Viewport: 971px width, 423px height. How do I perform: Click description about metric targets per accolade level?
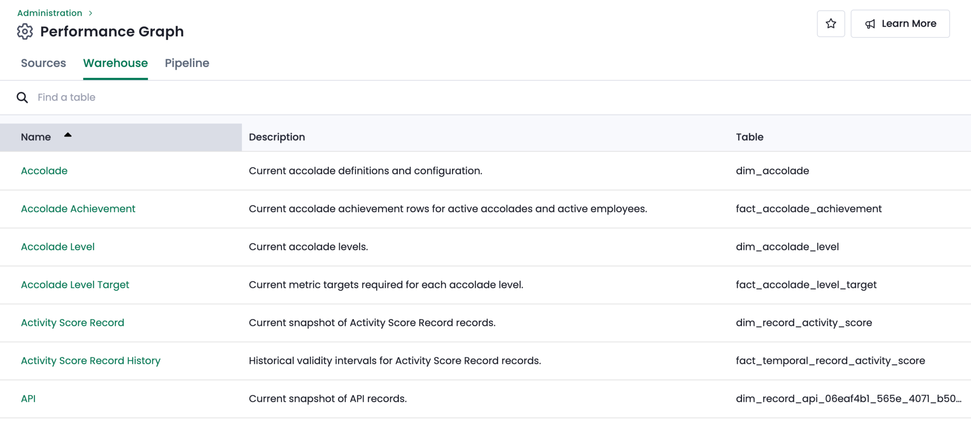click(x=386, y=285)
